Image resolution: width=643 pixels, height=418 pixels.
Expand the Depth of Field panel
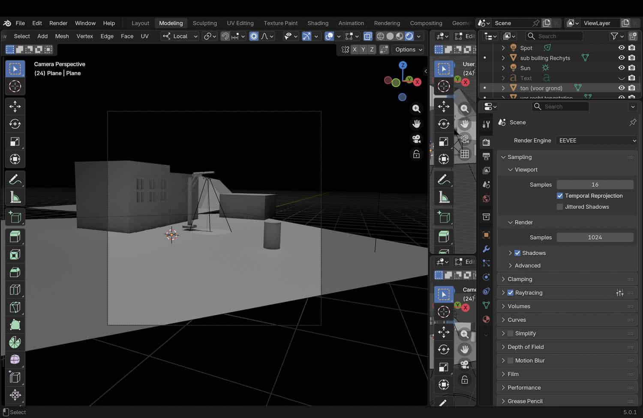pos(526,347)
